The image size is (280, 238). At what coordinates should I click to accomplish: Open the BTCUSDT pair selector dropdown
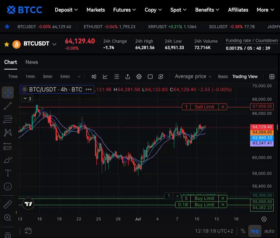pos(40,44)
